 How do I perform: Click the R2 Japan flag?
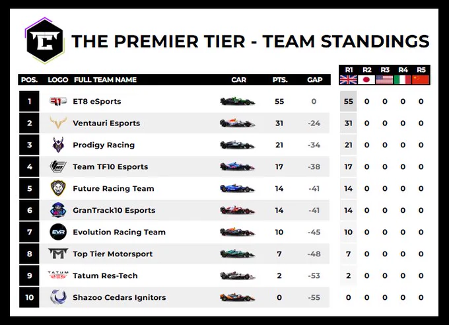(366, 80)
